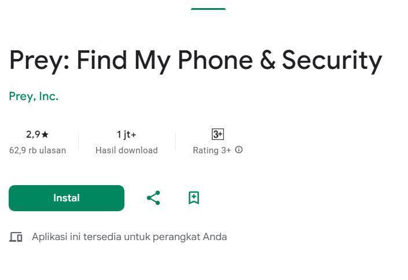Click the green Instal button
Image resolution: width=408 pixels, height=280 pixels.
pyautogui.click(x=67, y=198)
